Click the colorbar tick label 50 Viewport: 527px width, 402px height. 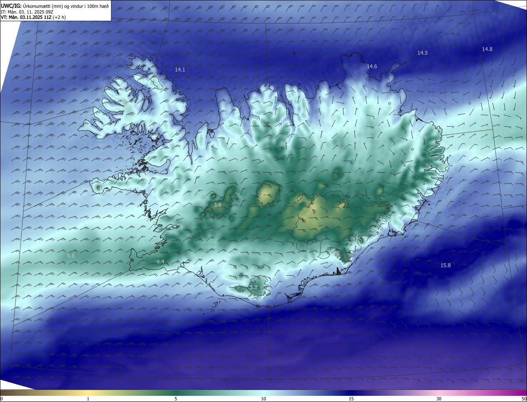(x=524, y=399)
